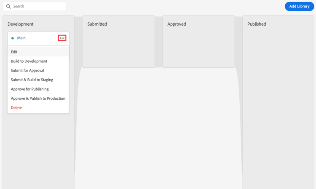Click the Add Library button
The image size is (316, 189).
coord(299,6)
